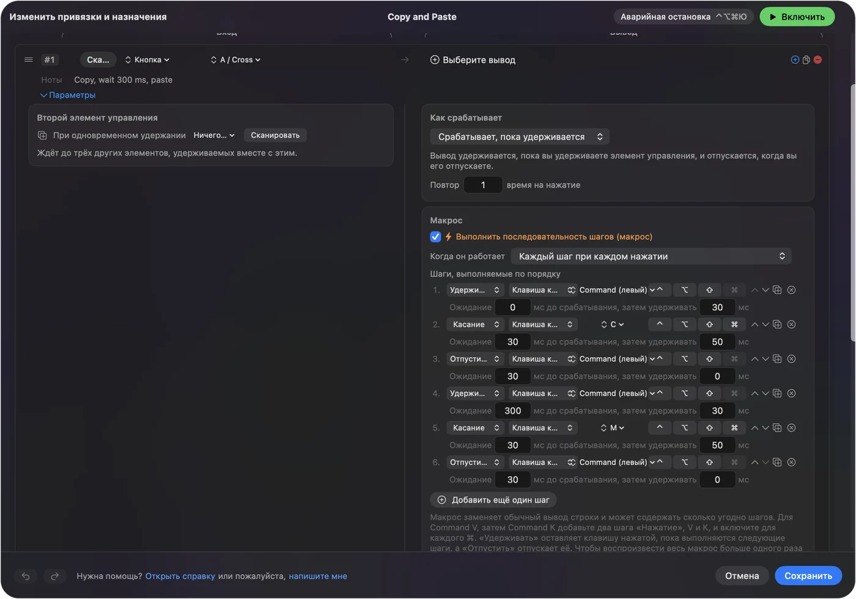
Task: Move macro step 5 up
Action: (755, 428)
